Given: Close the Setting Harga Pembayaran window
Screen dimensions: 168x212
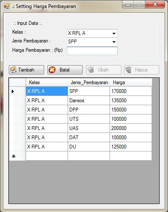Looking at the screenshot, I should [155, 5].
